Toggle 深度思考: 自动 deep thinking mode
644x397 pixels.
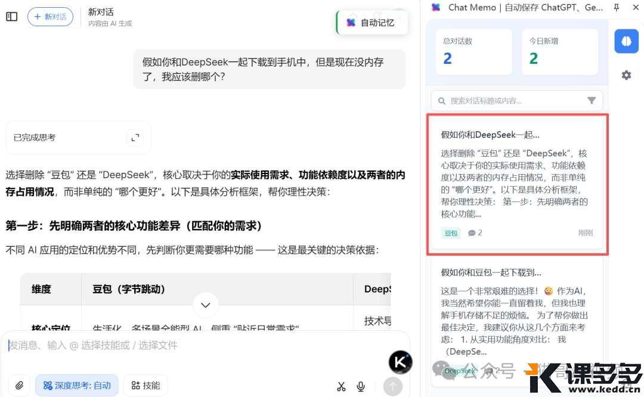pyautogui.click(x=77, y=386)
